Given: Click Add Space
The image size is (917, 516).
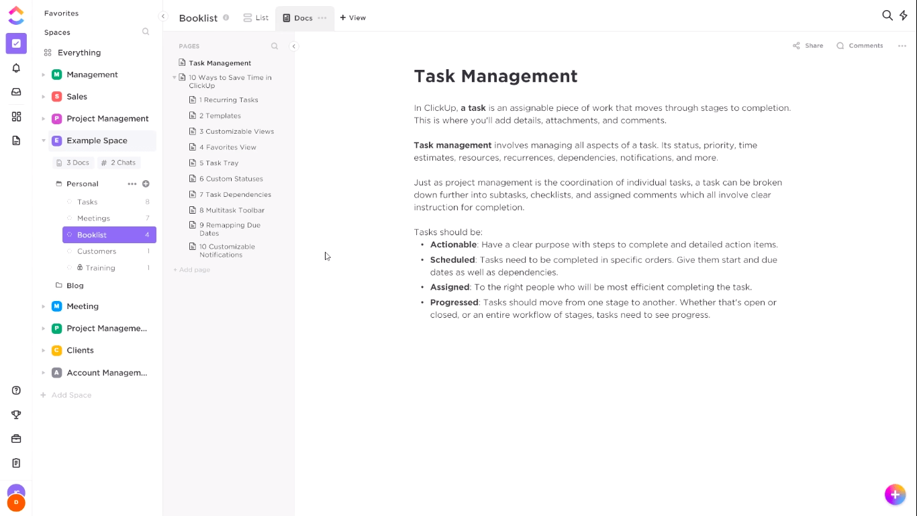Looking at the screenshot, I should [x=66, y=395].
